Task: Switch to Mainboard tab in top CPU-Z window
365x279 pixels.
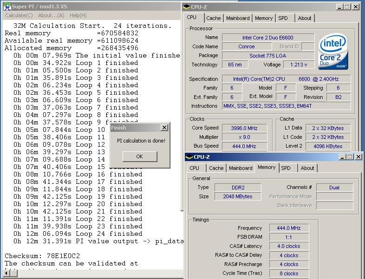Action: [x=238, y=18]
